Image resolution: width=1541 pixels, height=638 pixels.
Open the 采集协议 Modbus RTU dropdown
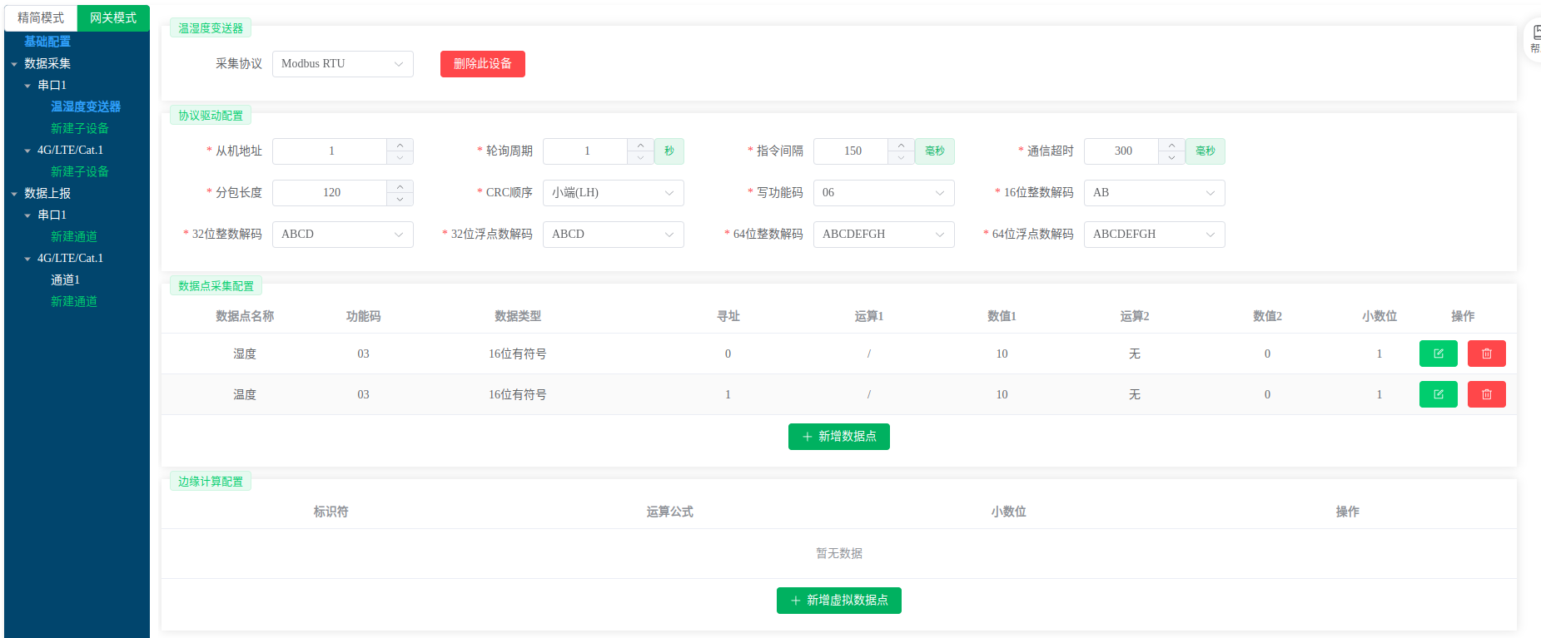(x=343, y=64)
